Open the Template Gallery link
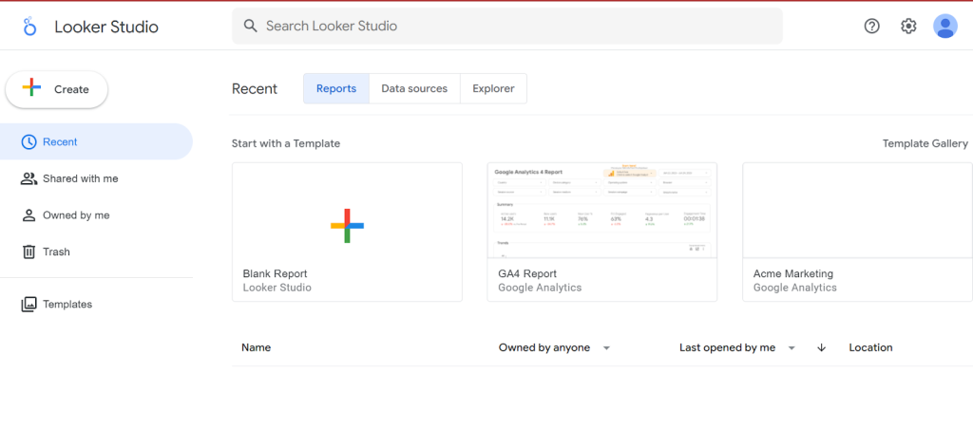The width and height of the screenshot is (973, 429). coord(925,143)
